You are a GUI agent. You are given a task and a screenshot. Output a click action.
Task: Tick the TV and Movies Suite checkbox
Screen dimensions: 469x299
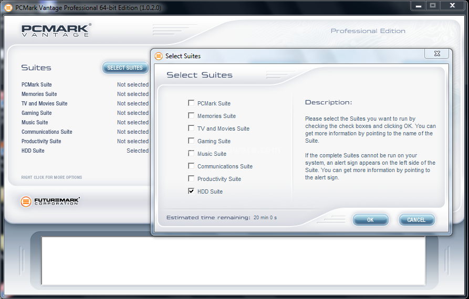point(191,128)
